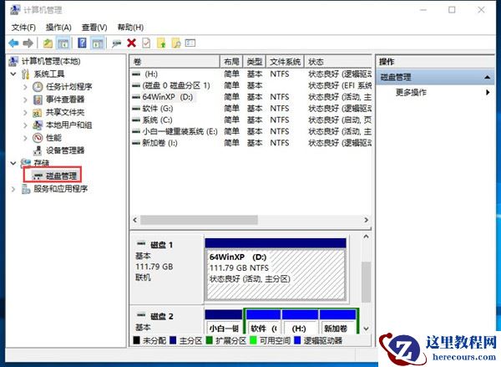The width and height of the screenshot is (501, 367).
Task: Click the 64WinXP (D:) partition block on 磁盘 1
Action: pyautogui.click(x=276, y=269)
